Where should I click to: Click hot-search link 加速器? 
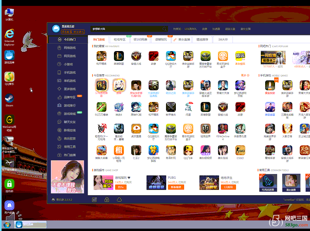tap(216, 29)
